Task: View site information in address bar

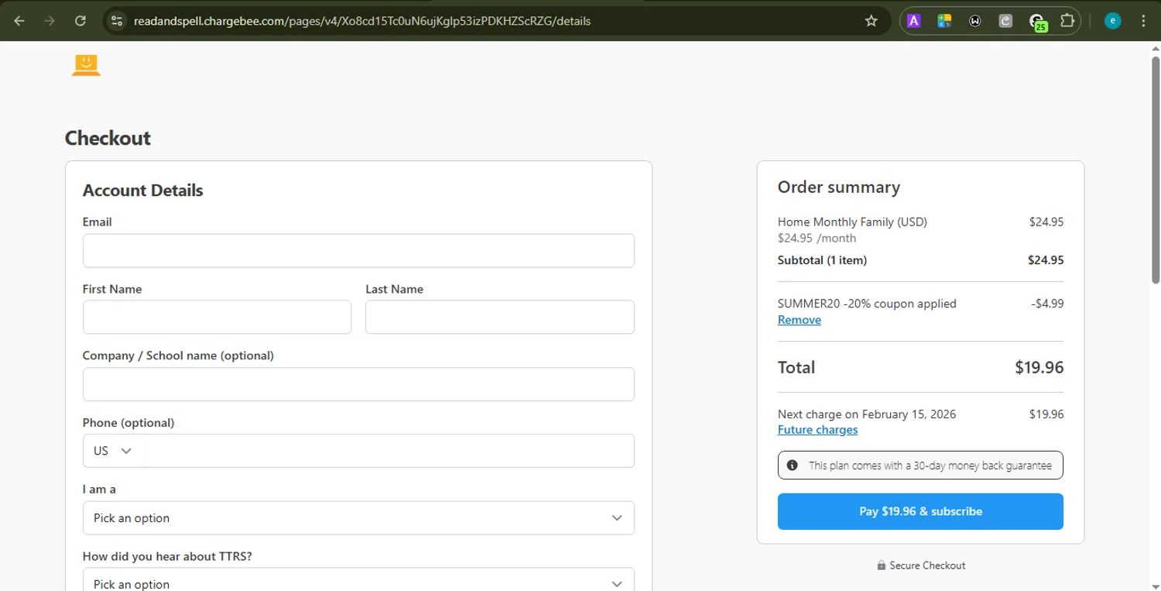Action: (x=117, y=21)
